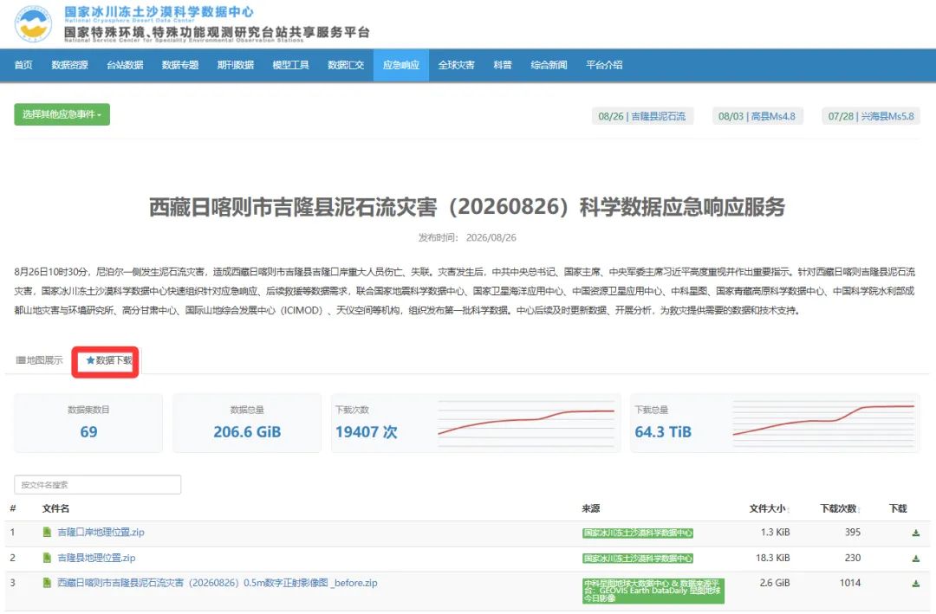Click the 19407 次 download count
936x614 pixels.
tap(366, 432)
